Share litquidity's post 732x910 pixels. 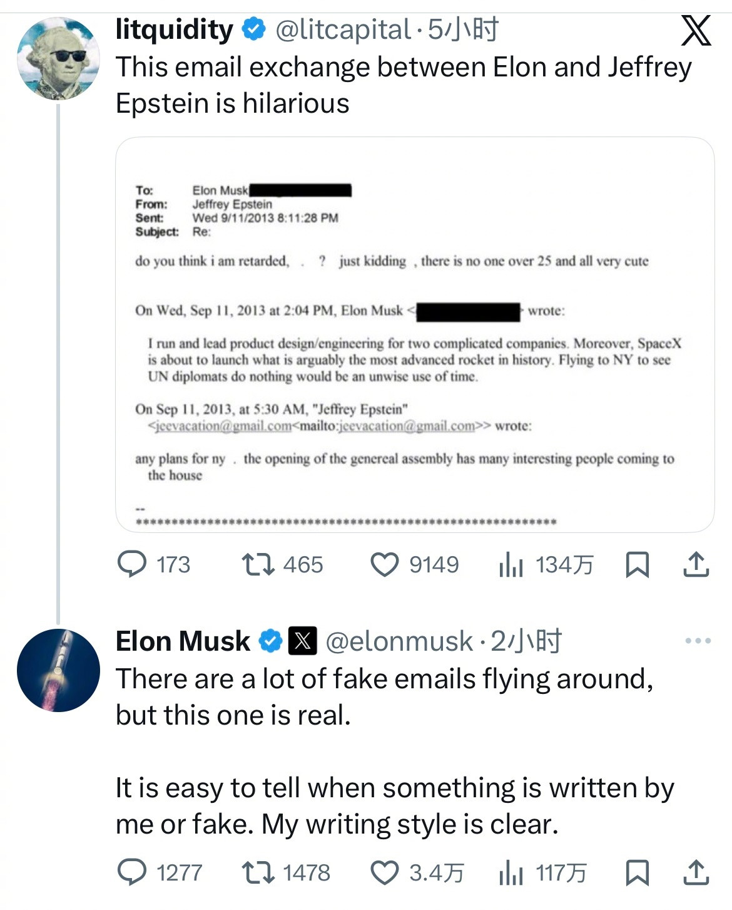(696, 564)
